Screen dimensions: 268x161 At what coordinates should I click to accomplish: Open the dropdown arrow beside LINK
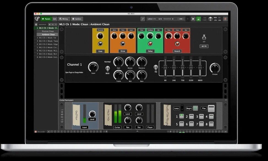tap(188, 19)
